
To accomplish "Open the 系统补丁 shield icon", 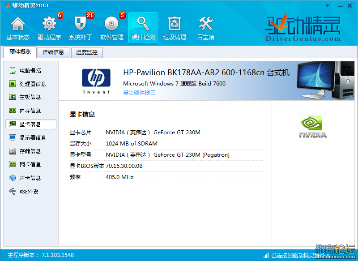I will pyautogui.click(x=80, y=24).
